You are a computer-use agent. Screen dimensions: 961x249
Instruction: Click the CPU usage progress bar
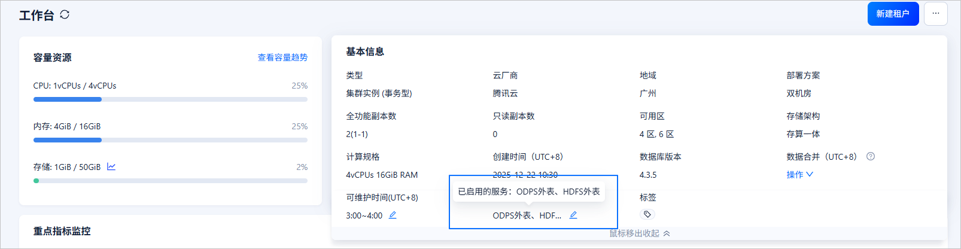pyautogui.click(x=171, y=99)
